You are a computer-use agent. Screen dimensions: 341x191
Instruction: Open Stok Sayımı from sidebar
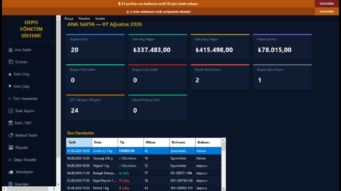pos(25,111)
